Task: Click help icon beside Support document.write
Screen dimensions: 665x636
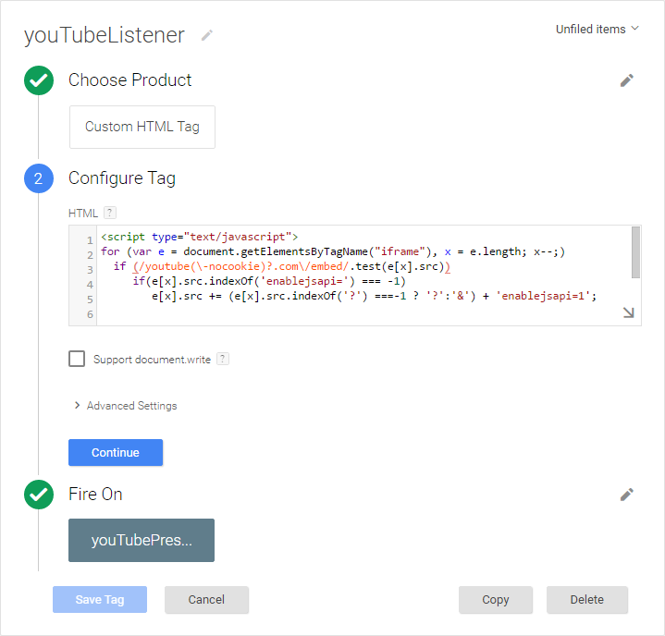Action: 222,359
